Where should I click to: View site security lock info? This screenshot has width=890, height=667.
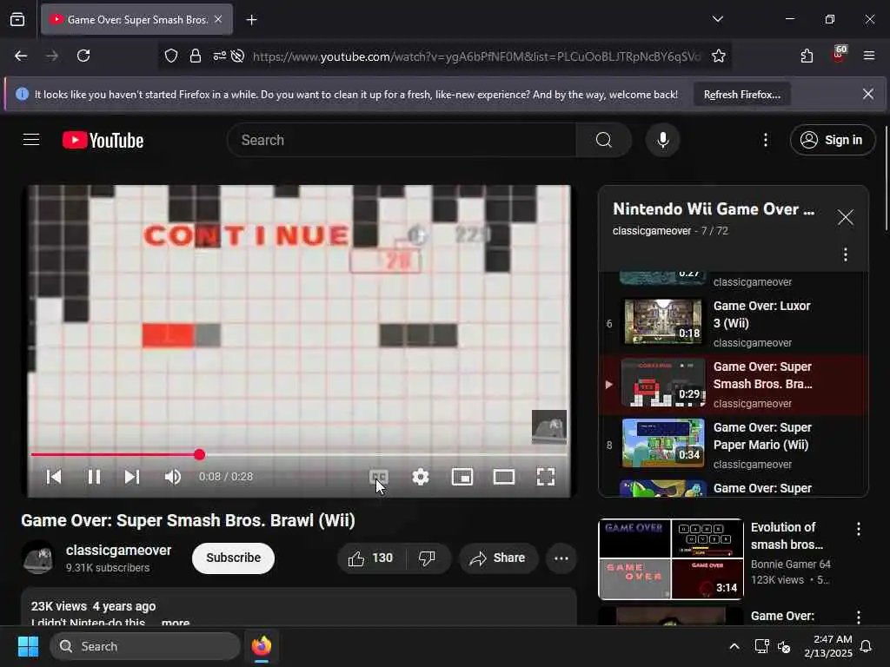[196, 56]
